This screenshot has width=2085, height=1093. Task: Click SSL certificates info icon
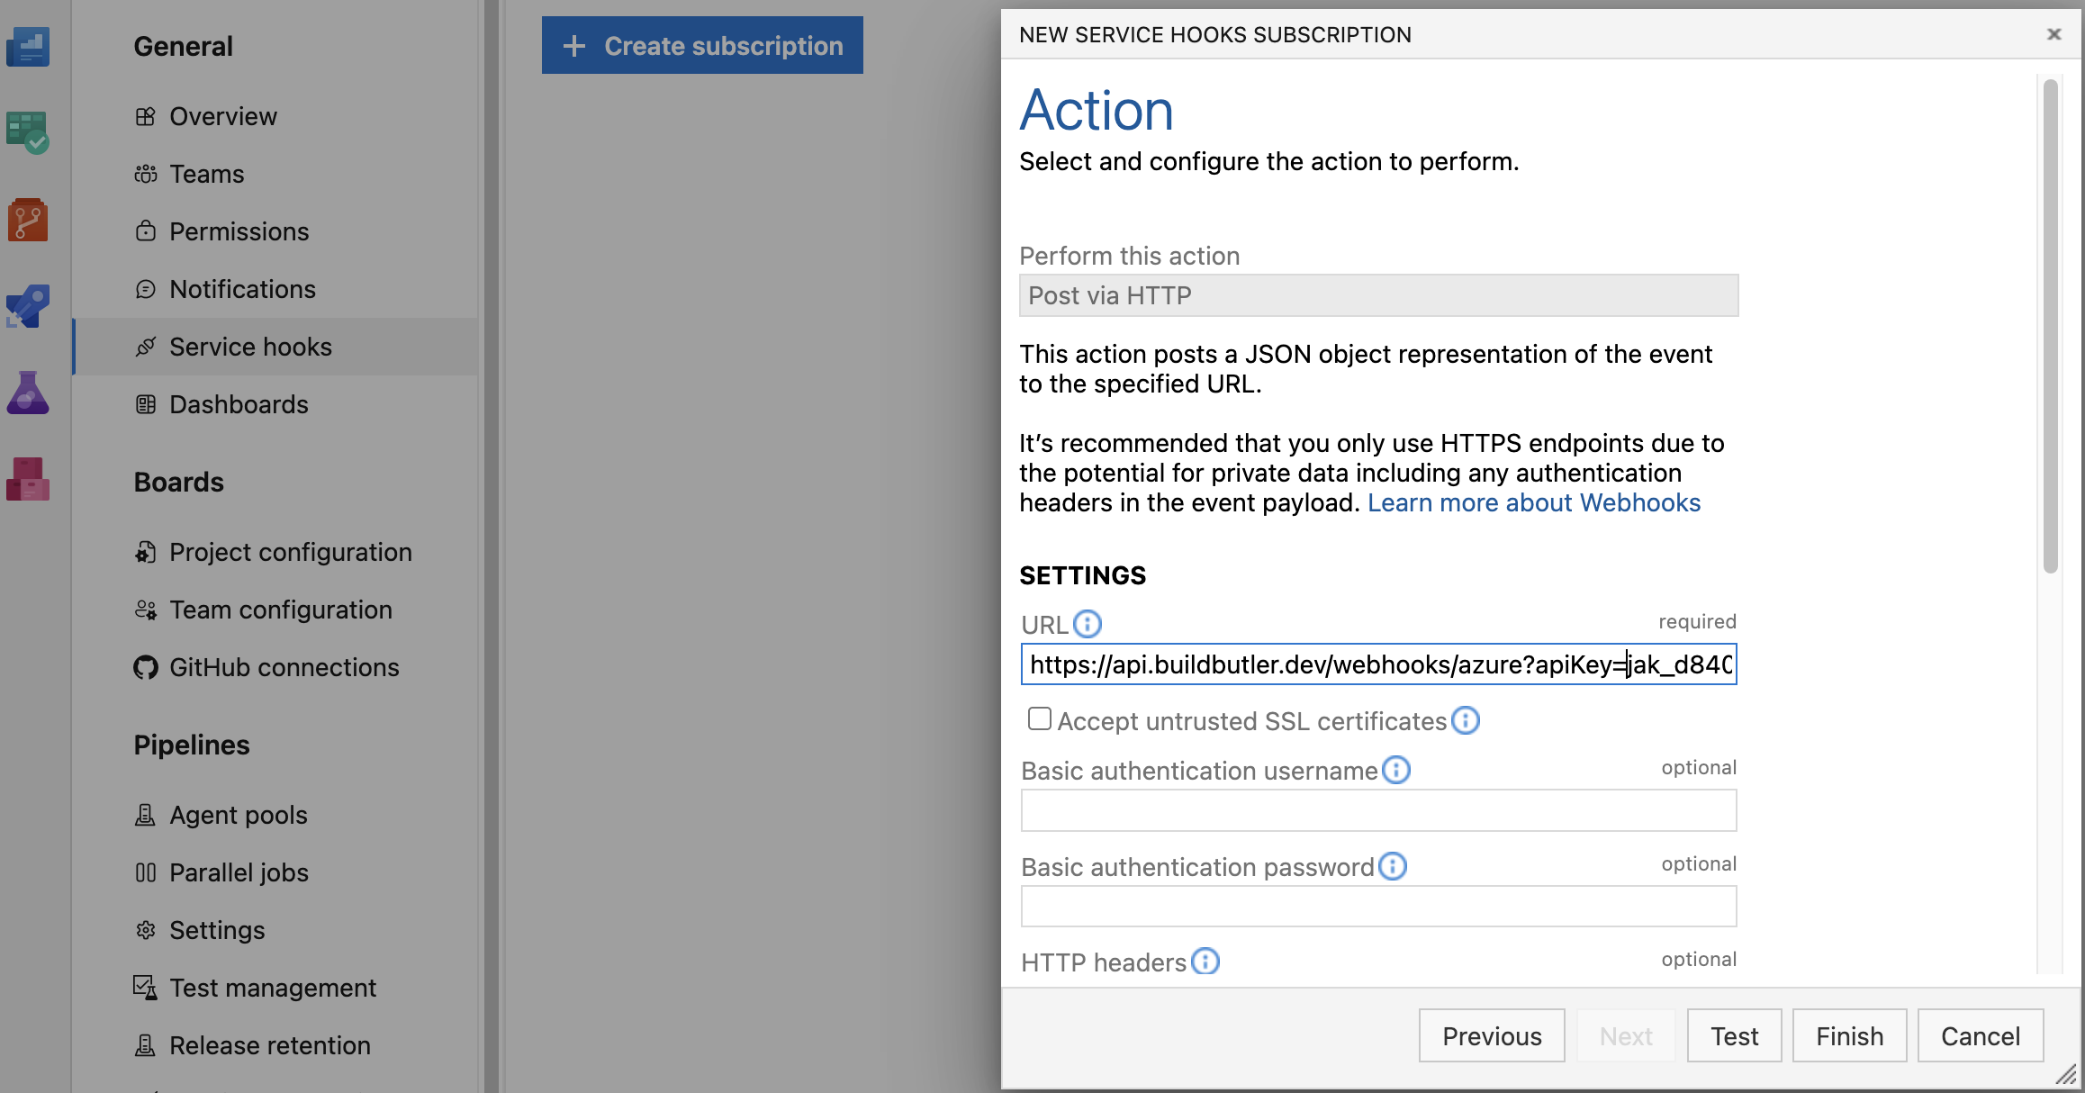pyautogui.click(x=1466, y=720)
